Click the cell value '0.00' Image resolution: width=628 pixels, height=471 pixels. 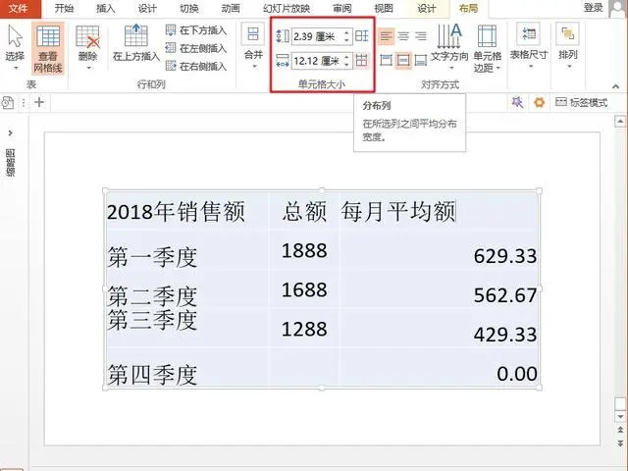click(517, 374)
